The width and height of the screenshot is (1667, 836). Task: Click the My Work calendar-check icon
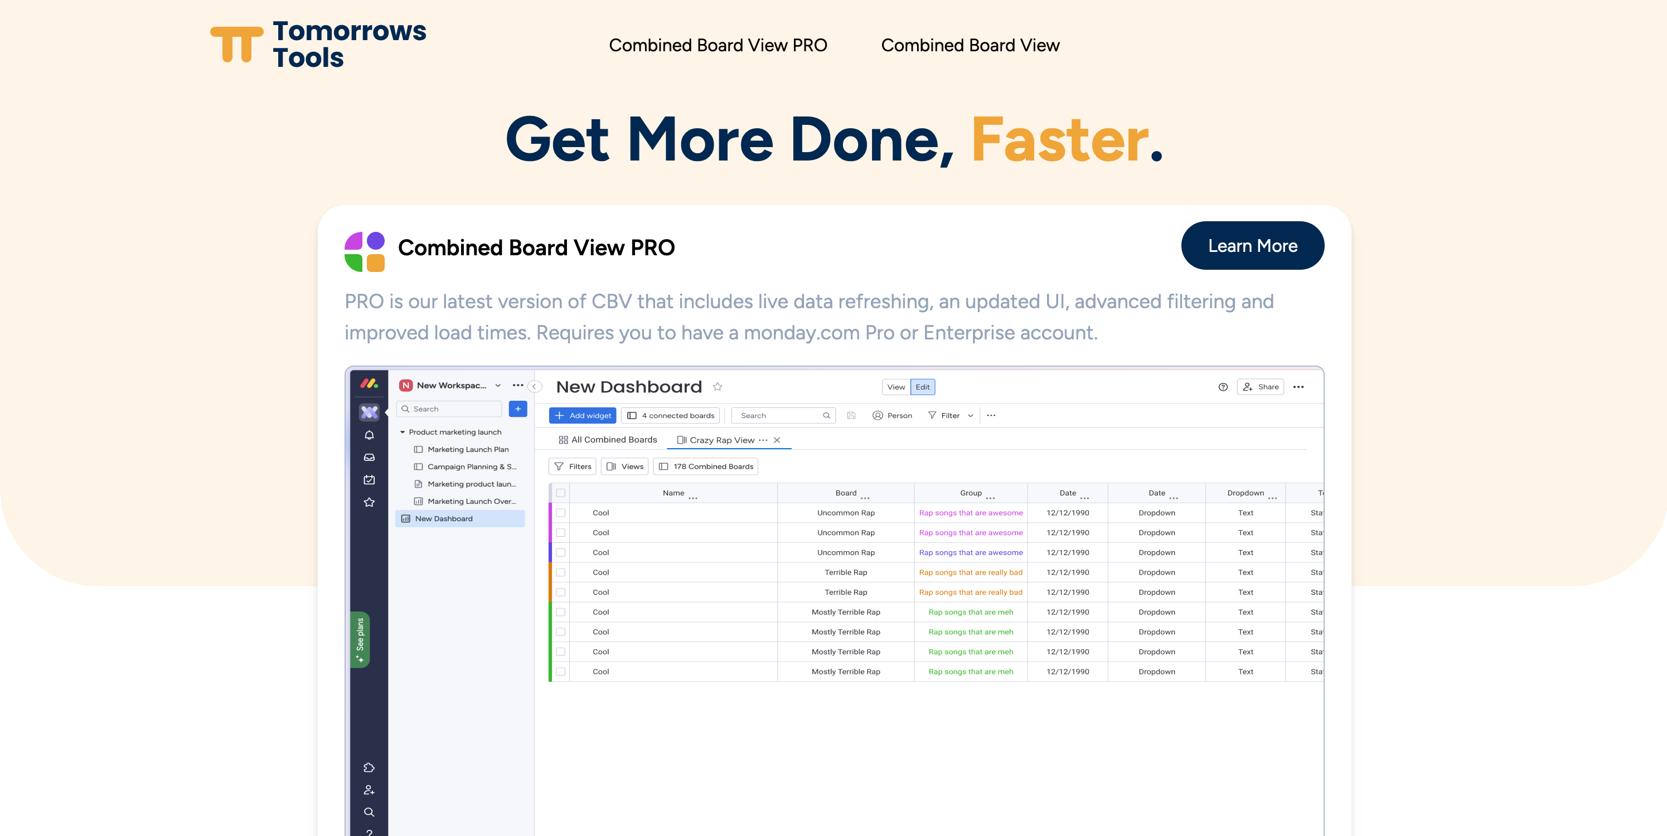click(369, 480)
